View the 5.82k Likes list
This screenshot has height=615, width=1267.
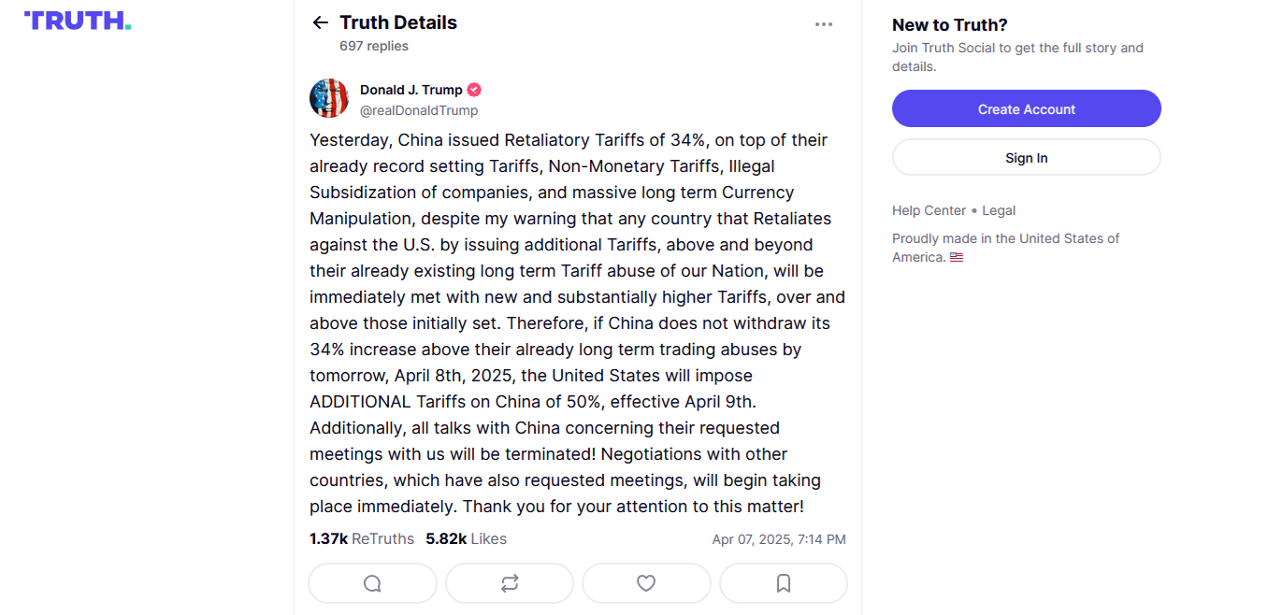tap(466, 538)
